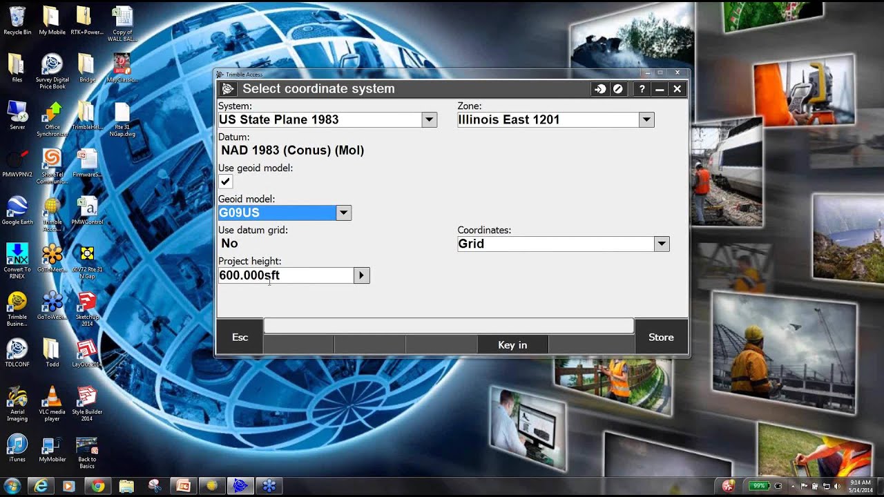
Task: Launch Internet Explorer from the taskbar
Action: click(x=41, y=486)
